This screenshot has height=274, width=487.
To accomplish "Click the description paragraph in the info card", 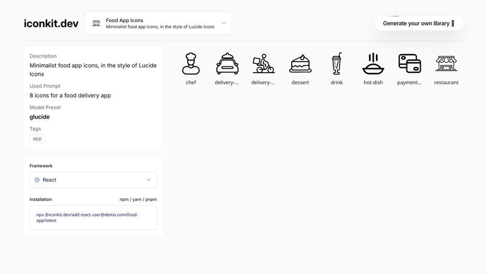I will click(93, 70).
